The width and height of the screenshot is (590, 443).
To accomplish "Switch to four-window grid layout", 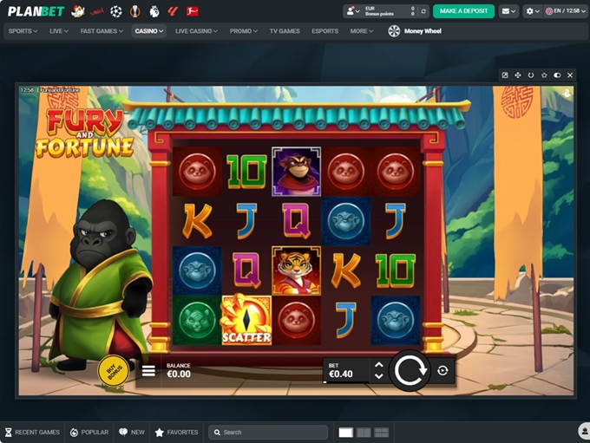I will (x=381, y=432).
